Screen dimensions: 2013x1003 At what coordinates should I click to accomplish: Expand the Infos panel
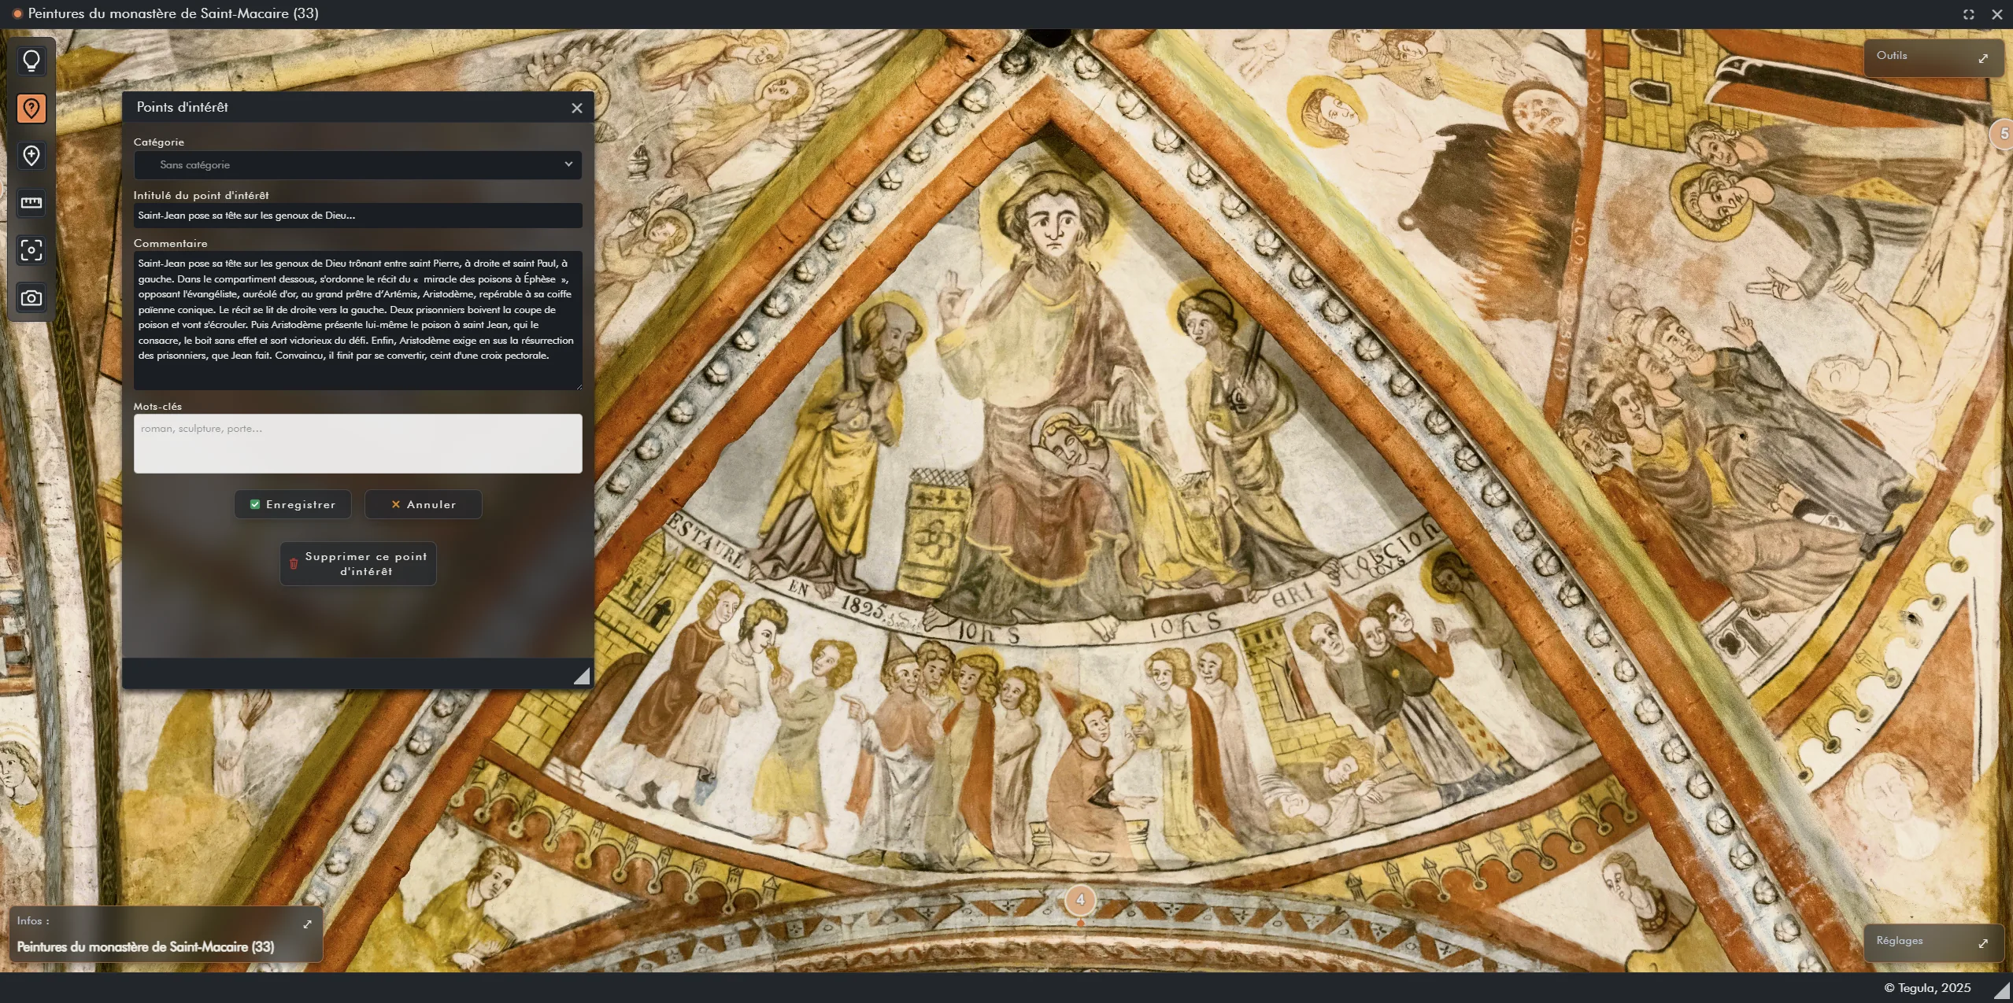coord(308,924)
